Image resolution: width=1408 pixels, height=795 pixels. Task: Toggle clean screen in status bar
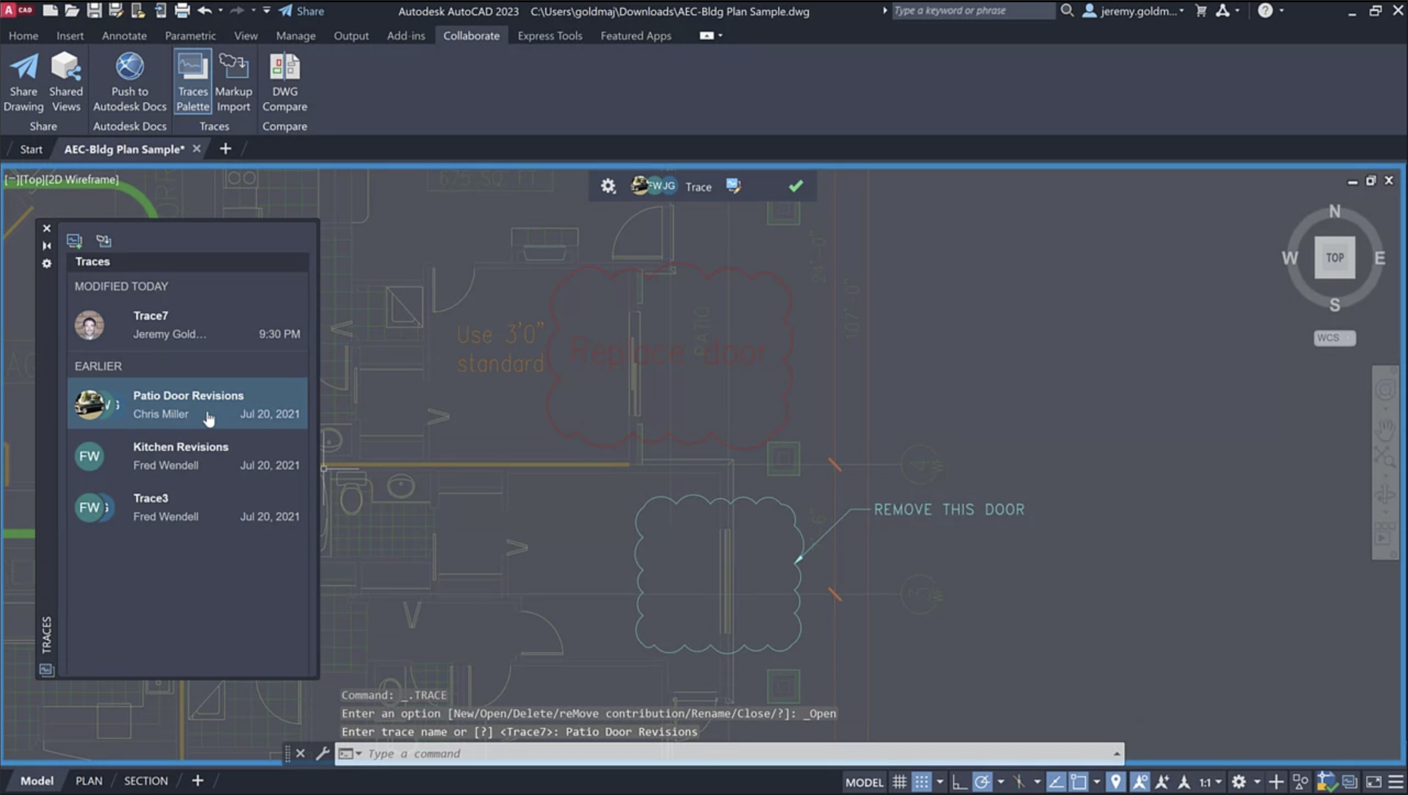[x=1373, y=782]
